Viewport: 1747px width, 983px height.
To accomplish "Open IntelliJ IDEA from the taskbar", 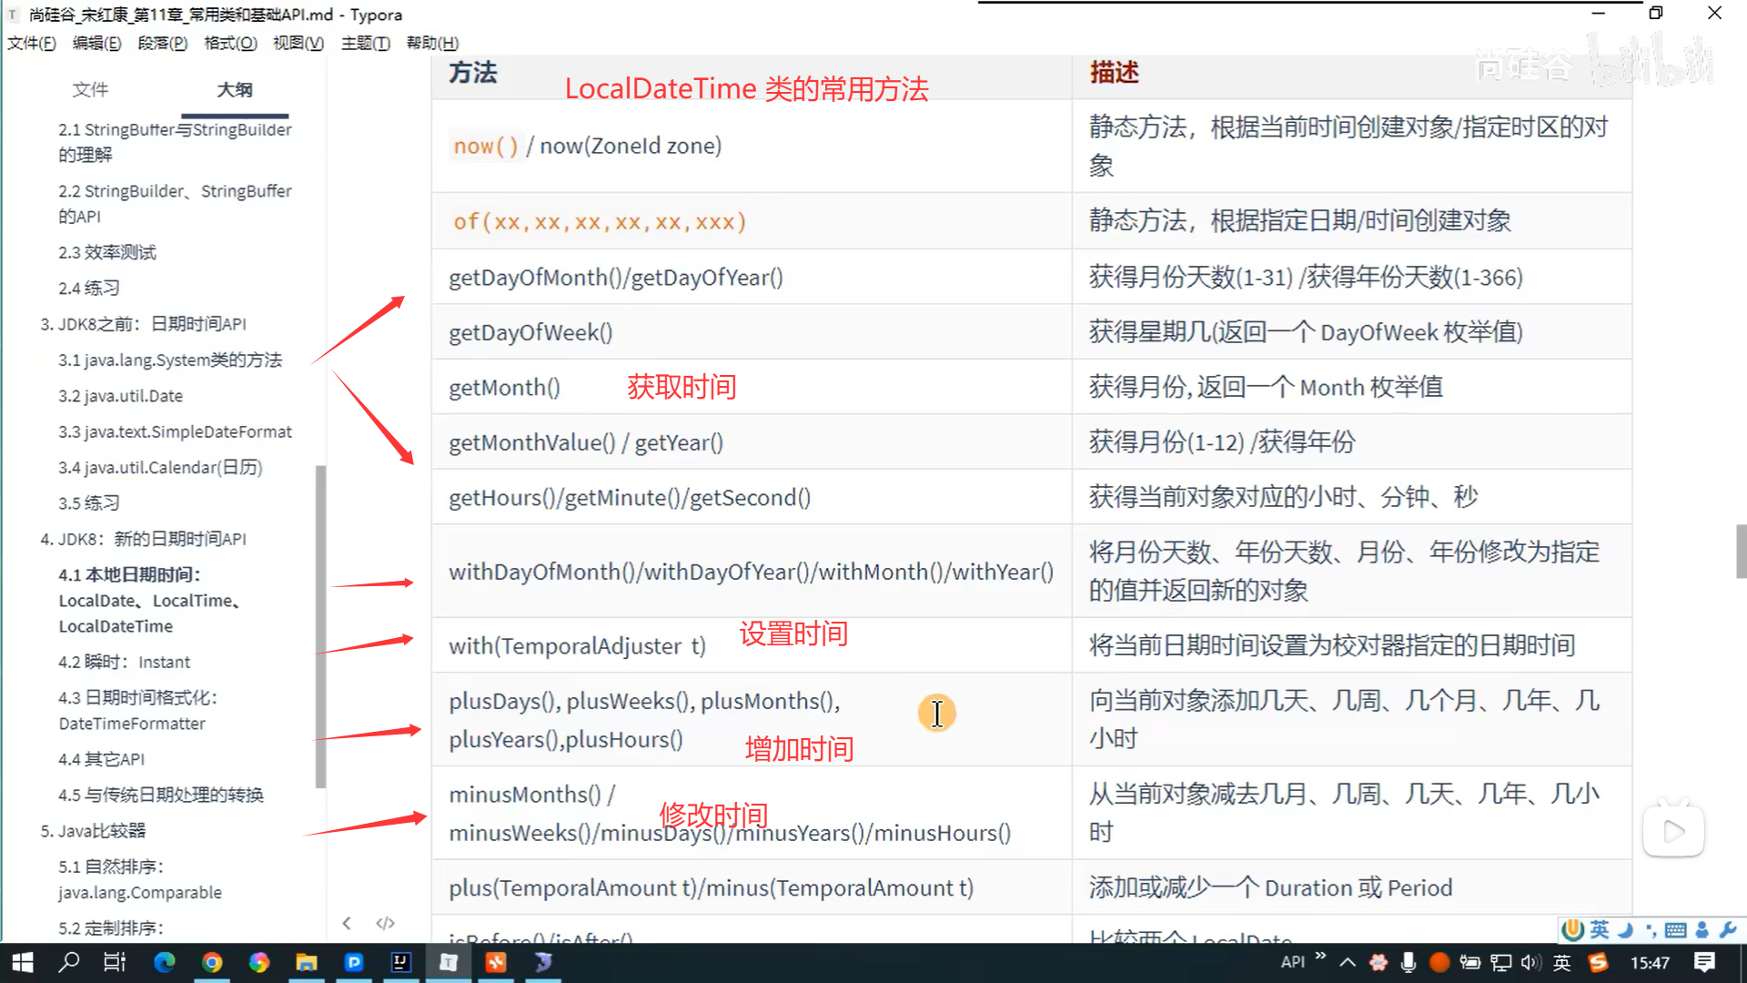I will pyautogui.click(x=401, y=962).
